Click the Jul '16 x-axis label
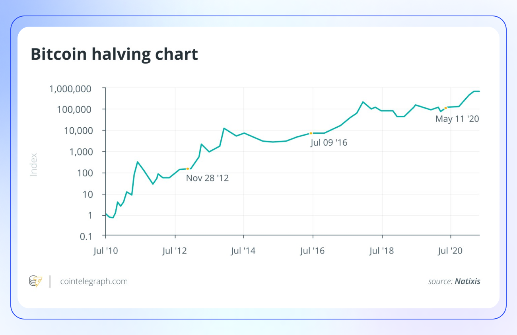Screen dimensions: 517x335 point(313,251)
